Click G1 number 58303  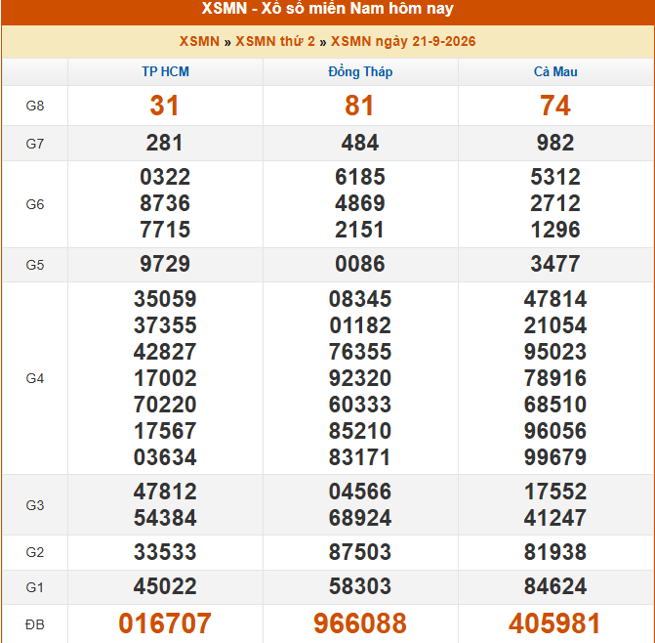click(x=360, y=586)
